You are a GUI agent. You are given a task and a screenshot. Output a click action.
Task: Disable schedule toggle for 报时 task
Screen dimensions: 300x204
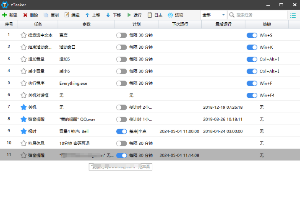coord(121,131)
